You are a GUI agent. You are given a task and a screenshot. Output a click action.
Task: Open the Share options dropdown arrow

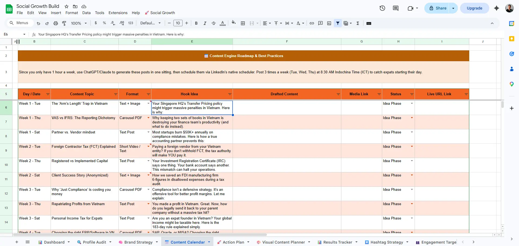click(x=453, y=8)
